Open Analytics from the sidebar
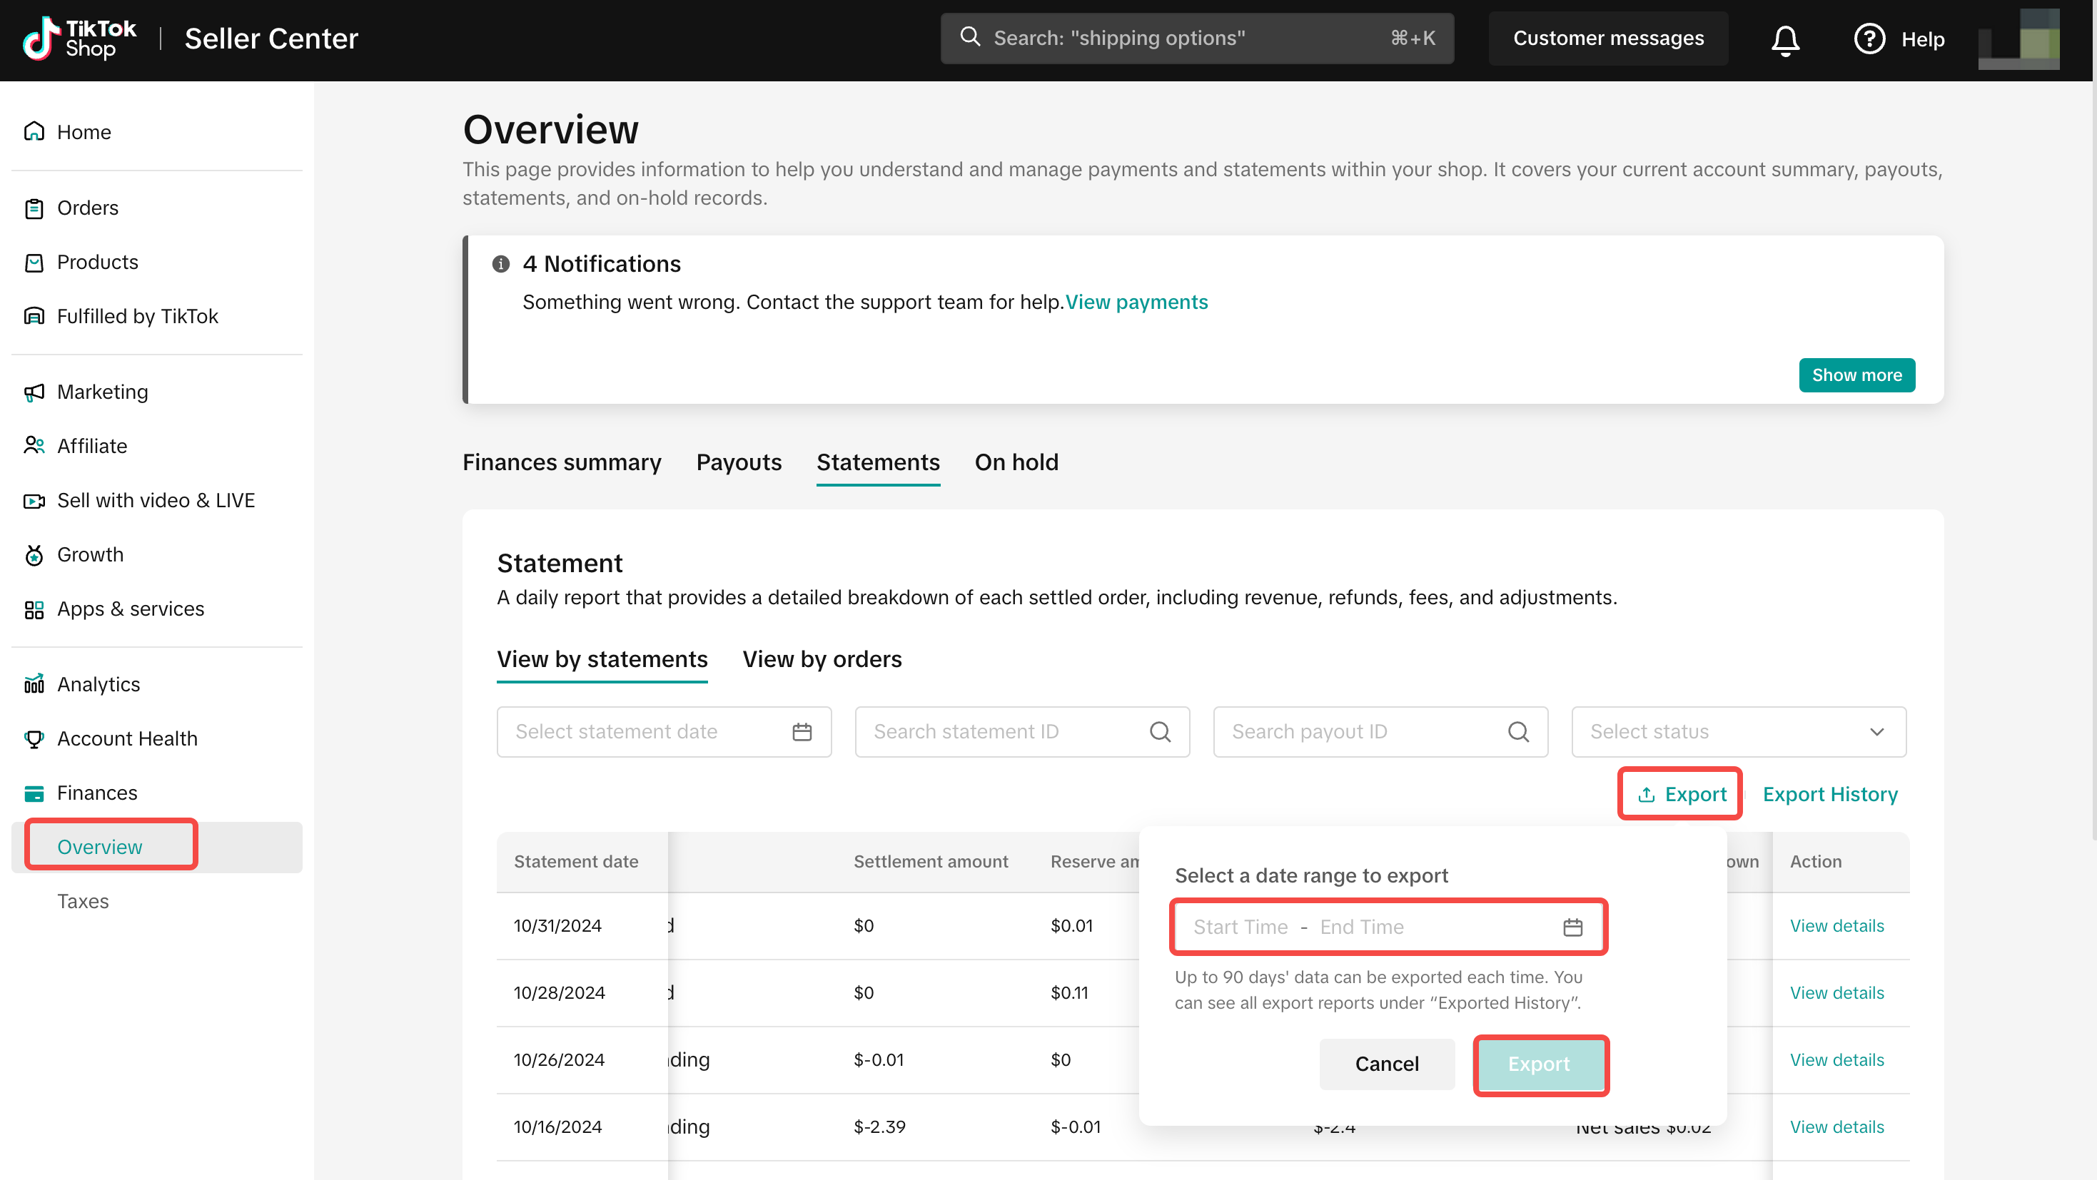This screenshot has height=1180, width=2097. click(x=98, y=684)
